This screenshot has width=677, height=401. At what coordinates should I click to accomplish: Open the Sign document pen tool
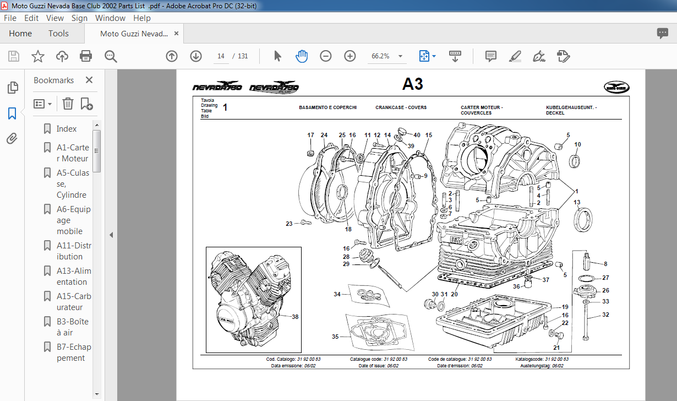(x=539, y=56)
